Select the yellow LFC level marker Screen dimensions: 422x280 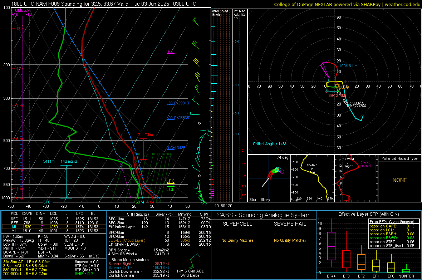click(170, 181)
